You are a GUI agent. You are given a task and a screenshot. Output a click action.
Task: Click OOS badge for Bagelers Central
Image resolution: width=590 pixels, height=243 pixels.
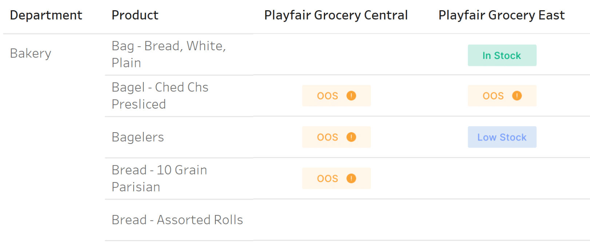[336, 137]
